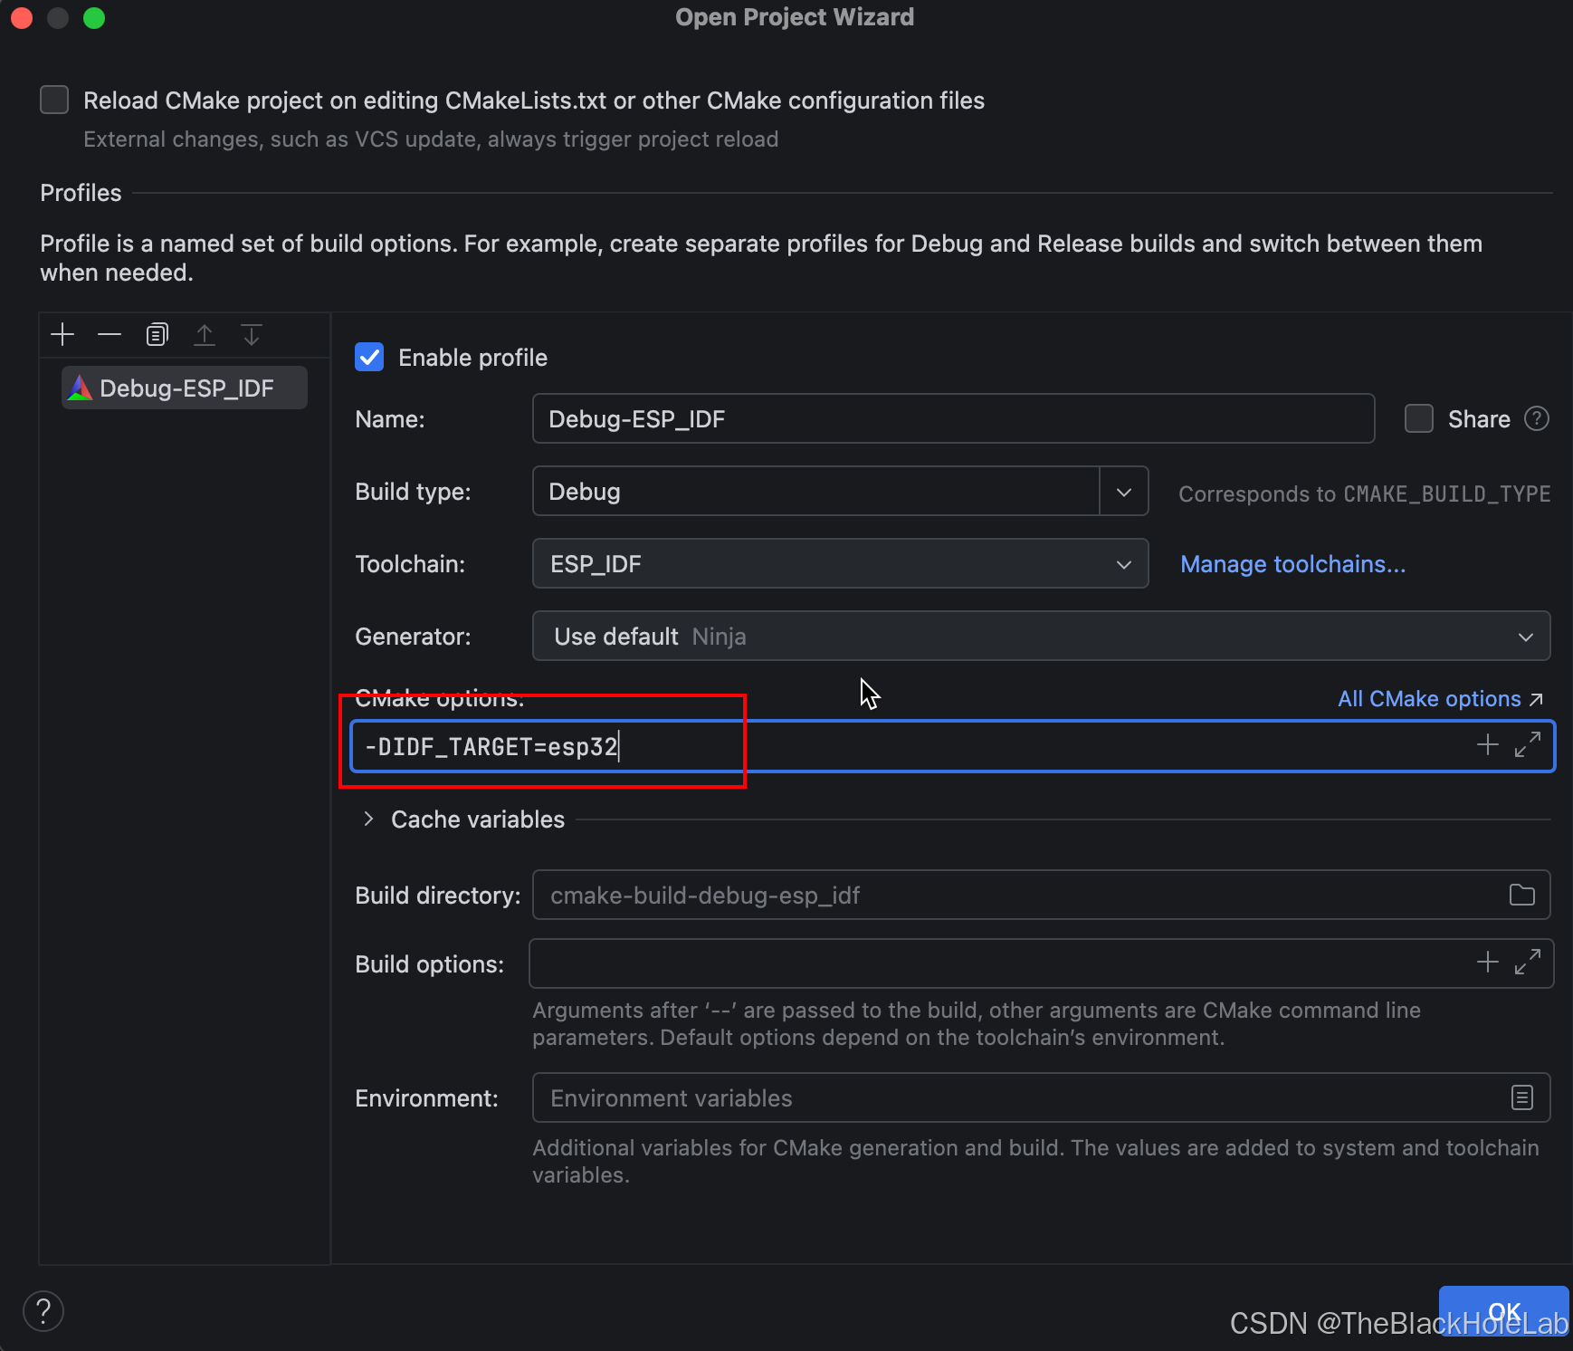Expand the Build options field
This screenshot has width=1573, height=1351.
point(1528,963)
